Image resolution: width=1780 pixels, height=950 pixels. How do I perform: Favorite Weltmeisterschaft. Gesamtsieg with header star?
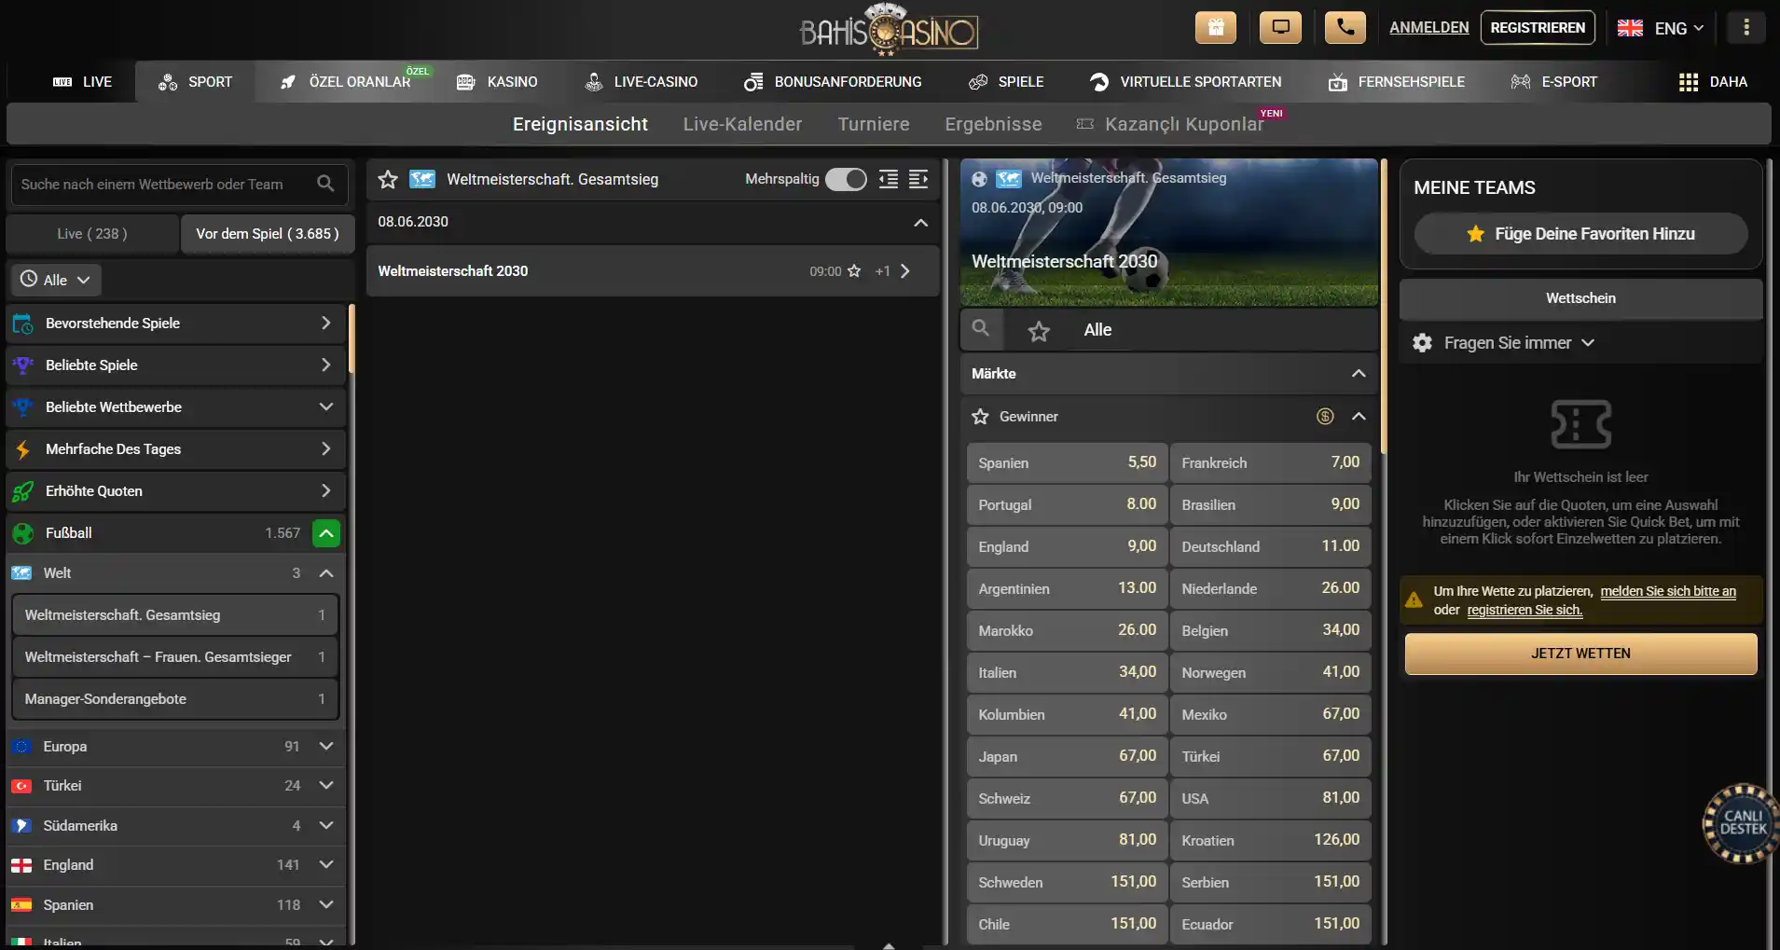[388, 179]
